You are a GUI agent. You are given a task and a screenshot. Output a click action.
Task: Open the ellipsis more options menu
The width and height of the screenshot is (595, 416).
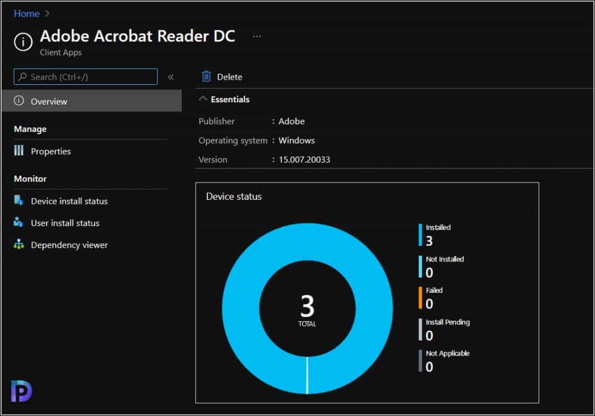257,37
